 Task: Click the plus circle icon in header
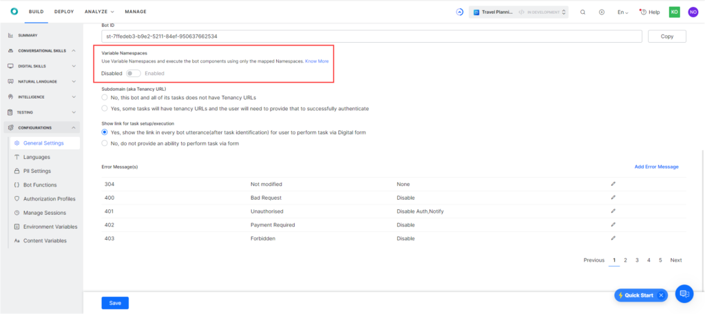(602, 12)
